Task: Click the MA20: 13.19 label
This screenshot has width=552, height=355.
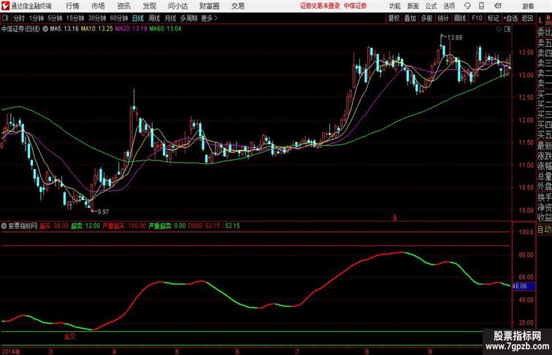Action: click(131, 29)
